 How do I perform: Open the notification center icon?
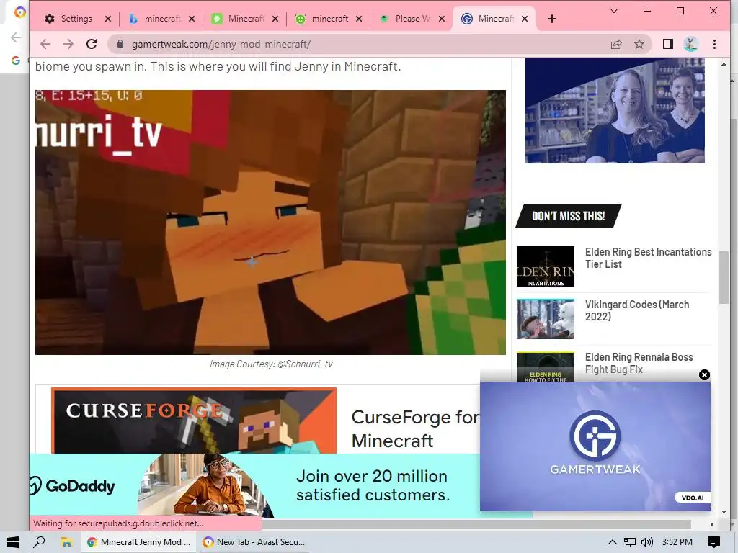[714, 542]
